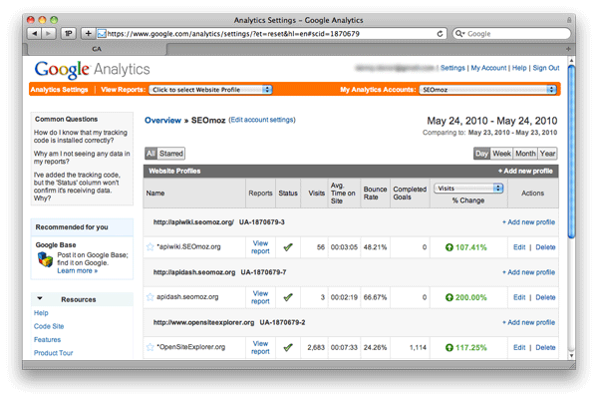Click the Google Analytics logo

click(x=91, y=69)
